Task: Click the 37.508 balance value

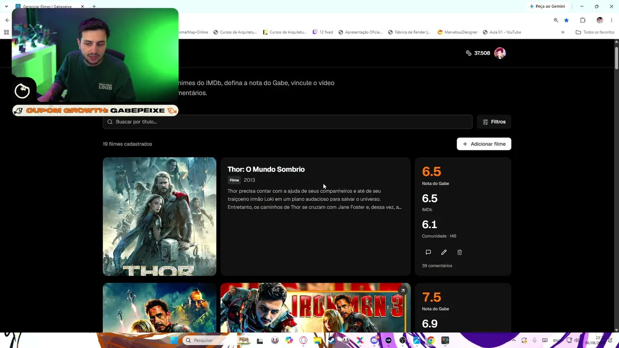Action: tap(482, 53)
